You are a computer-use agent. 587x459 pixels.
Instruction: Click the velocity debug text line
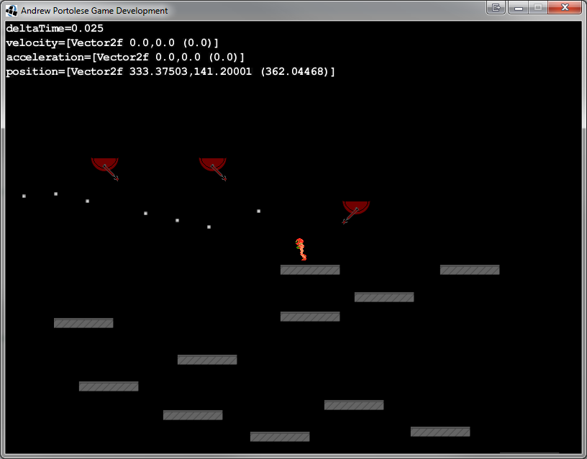(112, 43)
